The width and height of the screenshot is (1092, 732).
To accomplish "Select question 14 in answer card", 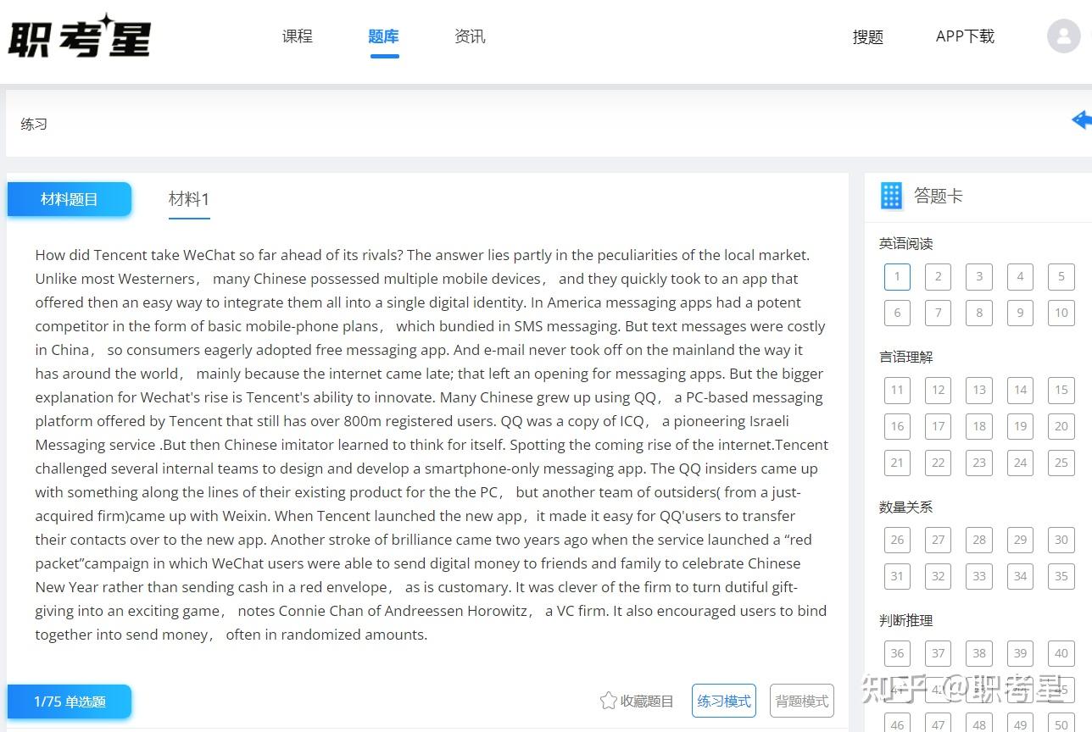I will point(1021,390).
